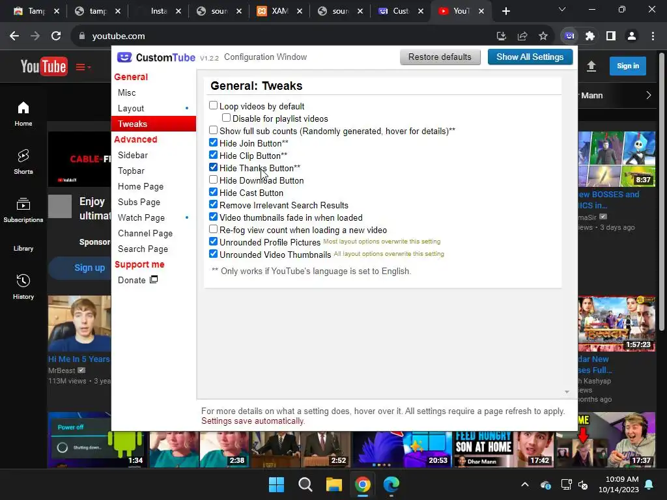The height and width of the screenshot is (500, 667).
Task: Uncheck Hide Clip Button
Action: tap(213, 155)
